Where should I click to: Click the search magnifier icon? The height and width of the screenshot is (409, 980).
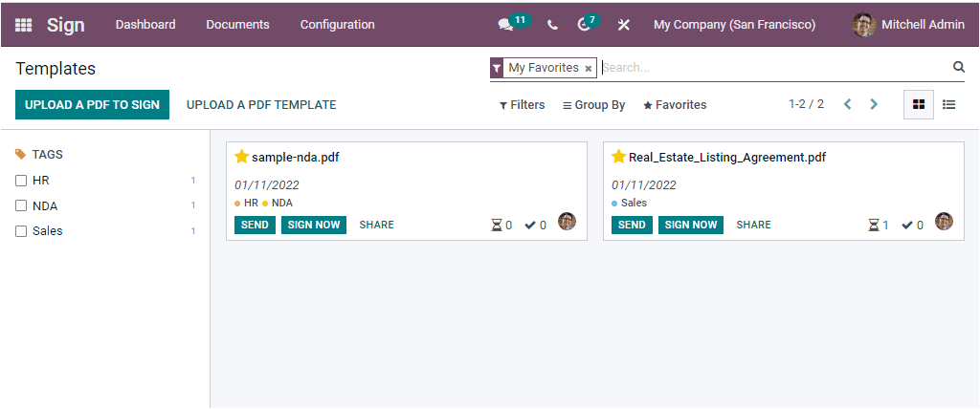tap(959, 68)
